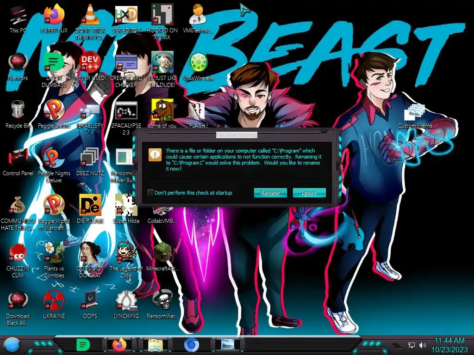The image size is (474, 355).
Task: Open the clock showing 11:44 AM
Action: point(449,345)
